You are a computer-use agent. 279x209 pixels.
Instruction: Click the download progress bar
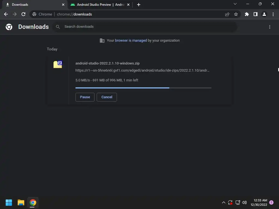143,88
